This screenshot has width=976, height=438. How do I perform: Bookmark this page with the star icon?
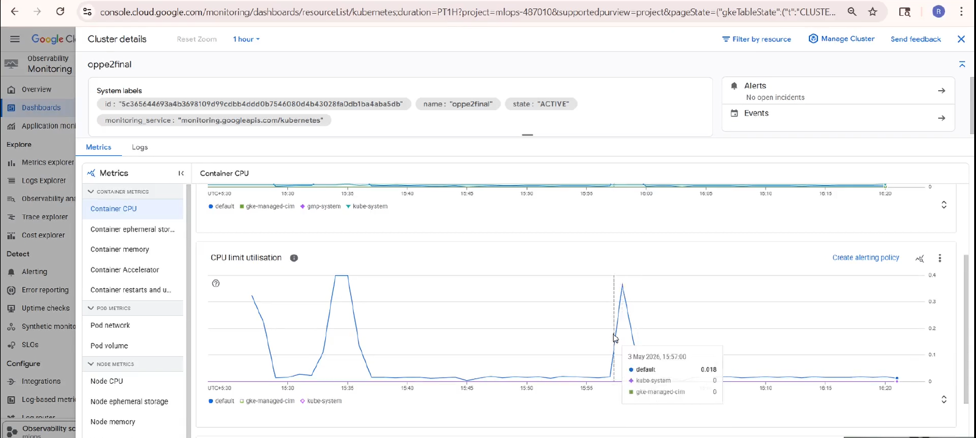tap(873, 12)
